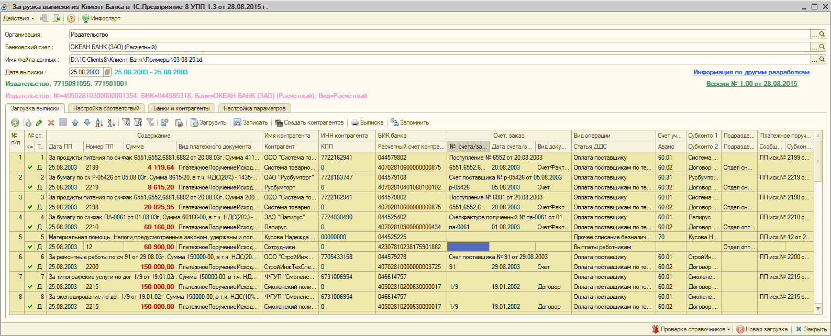Open calendar picker for statement date

[x=107, y=72]
